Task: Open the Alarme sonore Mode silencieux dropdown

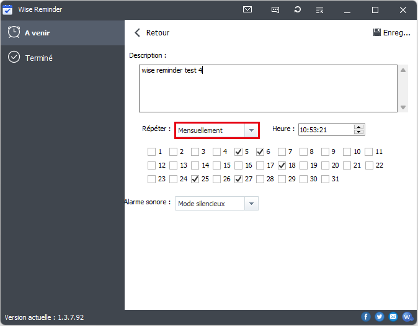Action: point(216,204)
